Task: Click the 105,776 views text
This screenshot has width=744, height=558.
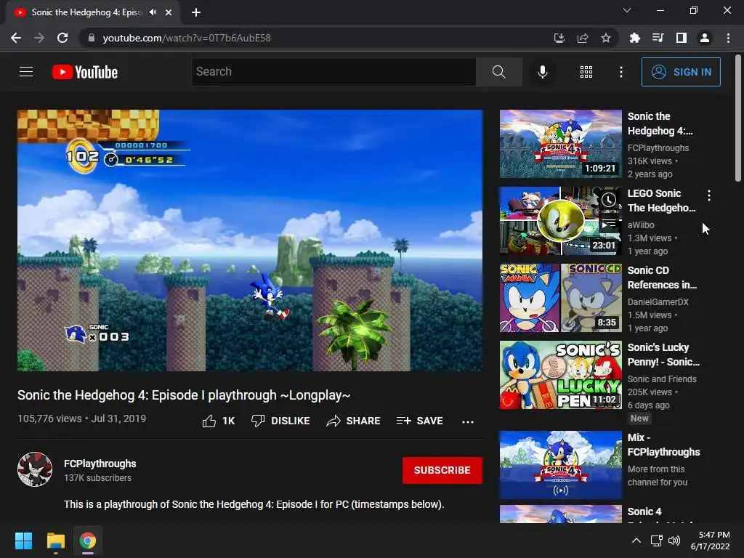Action: 49,418
